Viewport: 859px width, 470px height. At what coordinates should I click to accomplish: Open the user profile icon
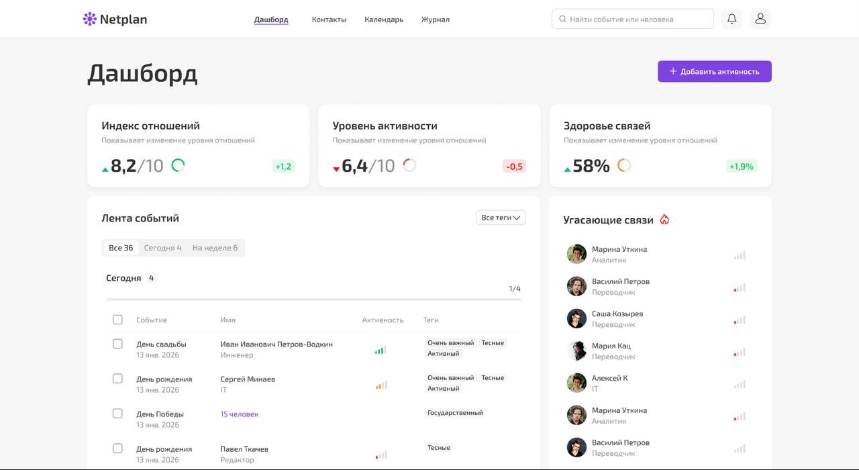point(760,19)
